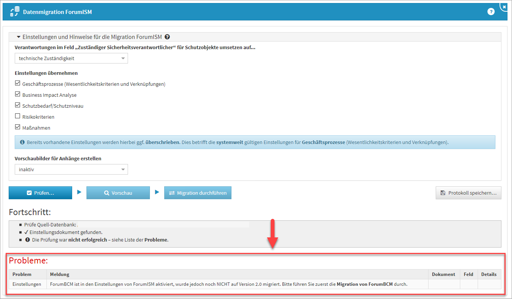Click Migration durchführen button
The width and height of the screenshot is (512, 299).
[198, 193]
